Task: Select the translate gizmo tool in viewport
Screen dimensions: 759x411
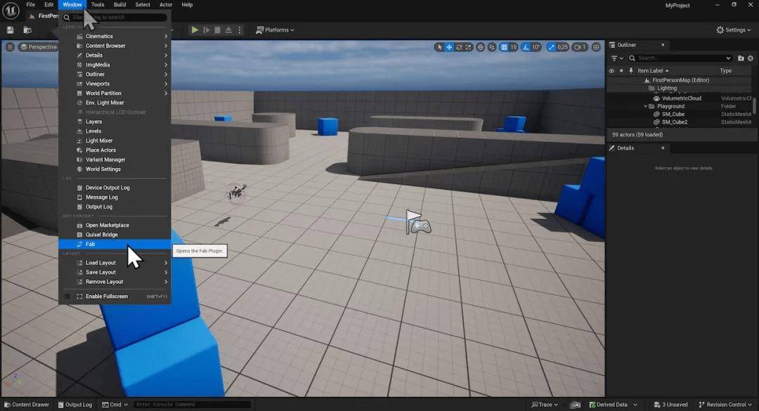Action: point(449,47)
